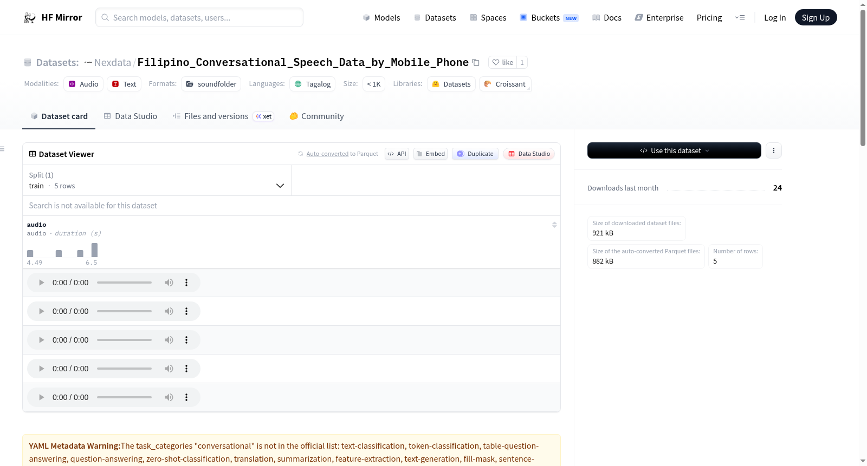Open the HF Mirror home logo
This screenshot has height=466, width=867.
53,17
